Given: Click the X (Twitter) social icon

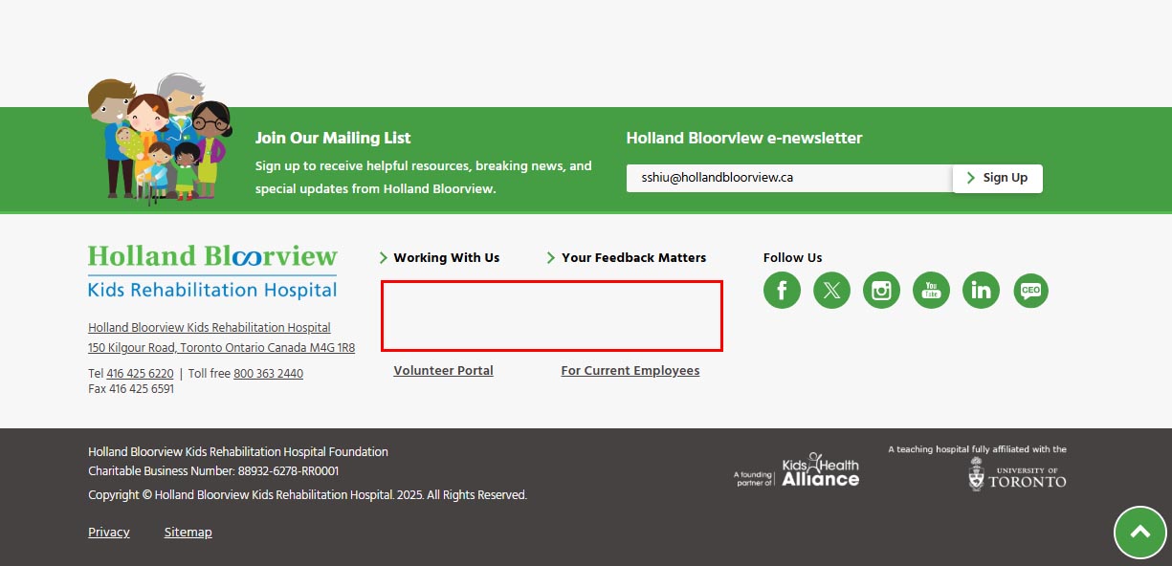Looking at the screenshot, I should 831,290.
